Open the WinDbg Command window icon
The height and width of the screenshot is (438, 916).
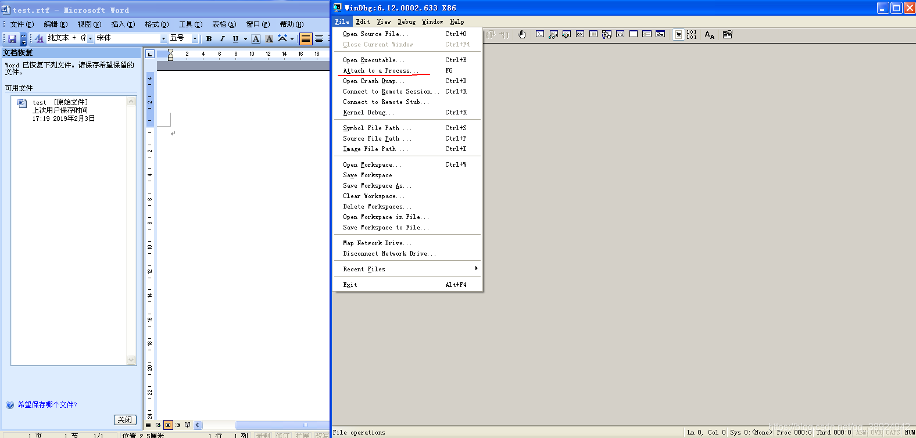[540, 34]
